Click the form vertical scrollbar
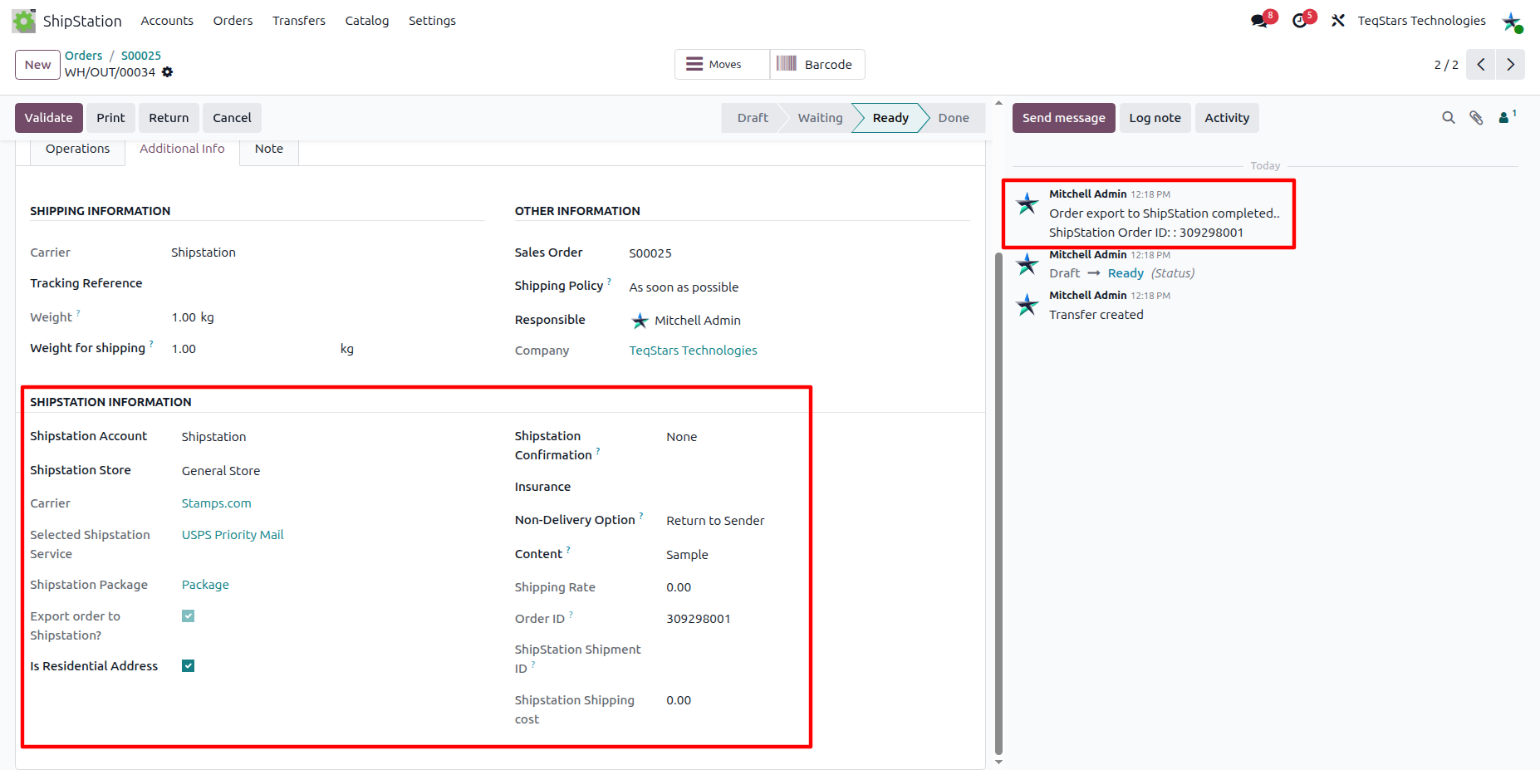 click(x=998, y=503)
